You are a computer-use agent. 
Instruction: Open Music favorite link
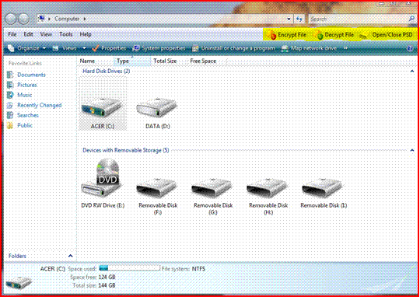point(25,95)
